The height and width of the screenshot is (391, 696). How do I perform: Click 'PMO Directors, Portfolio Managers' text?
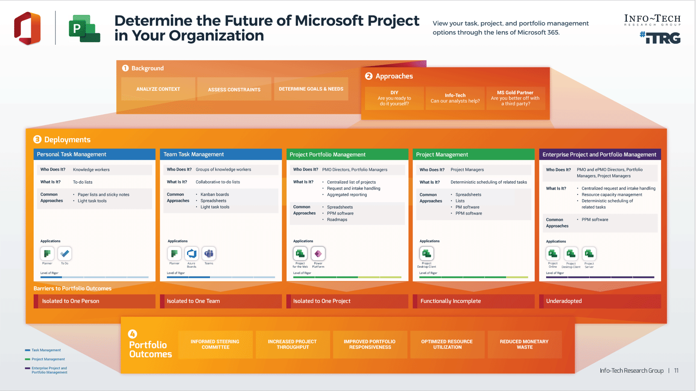coord(355,170)
